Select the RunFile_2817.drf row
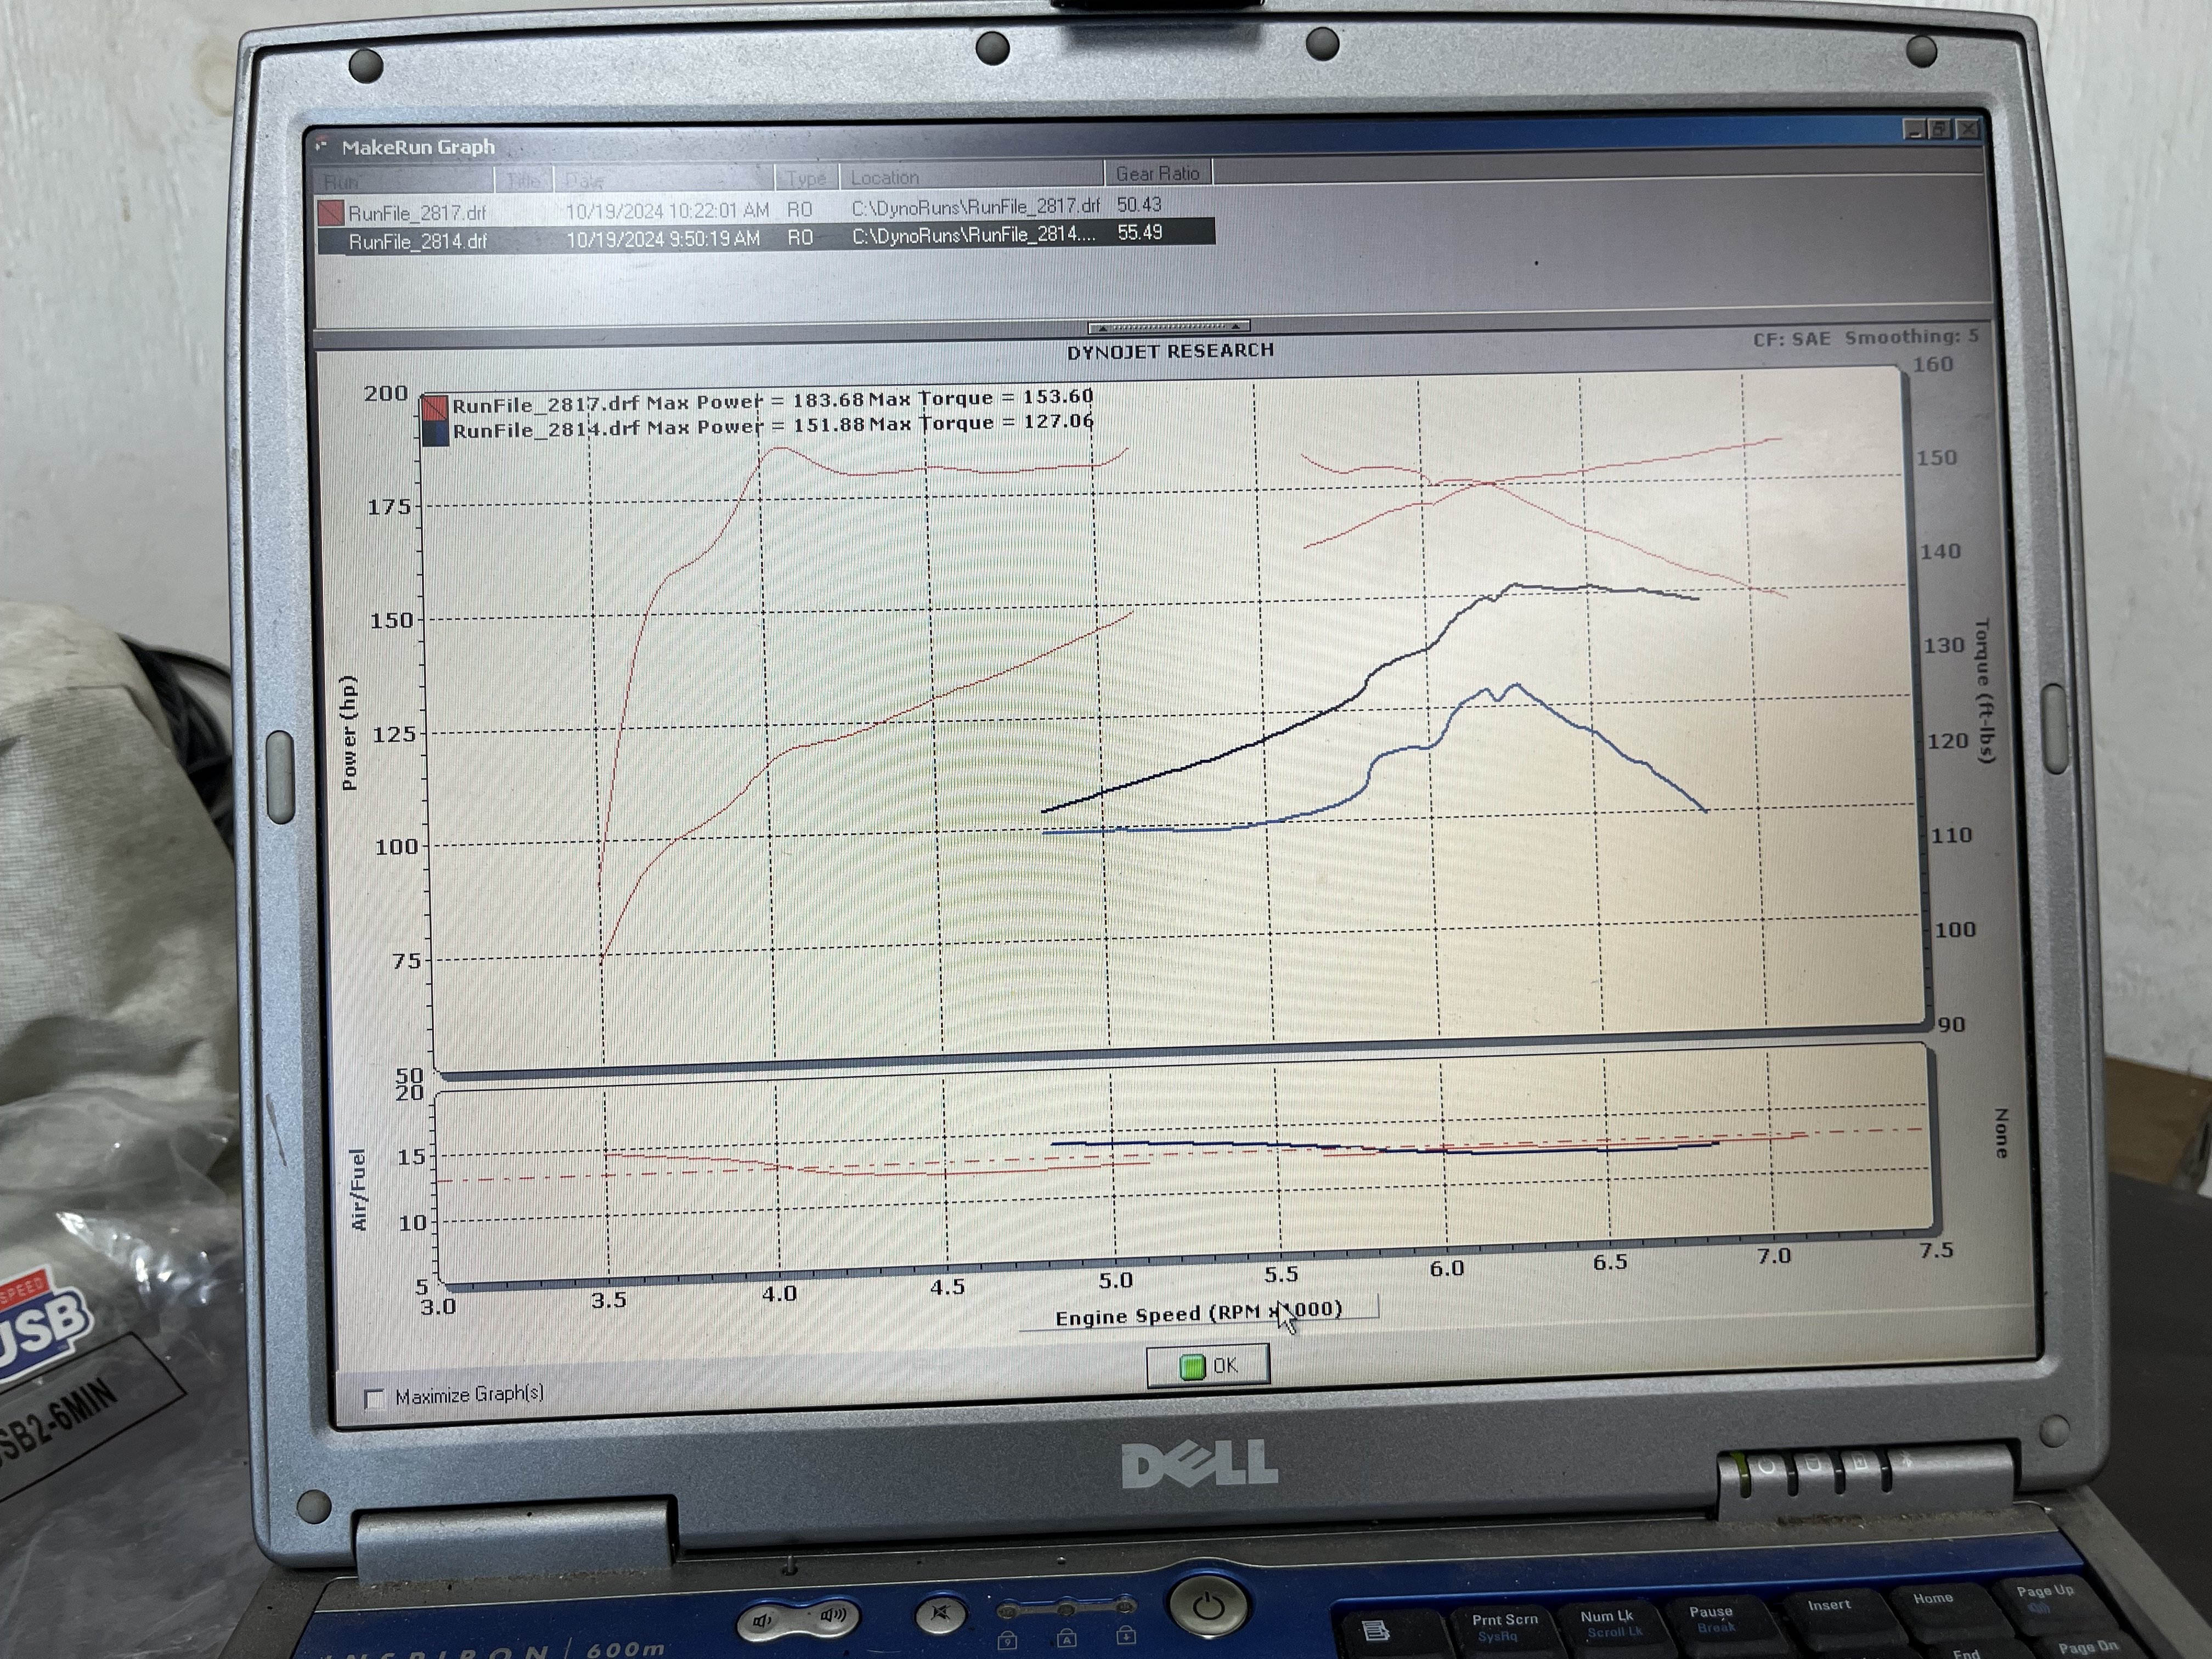Image resolution: width=2212 pixels, height=1659 pixels. [x=765, y=210]
